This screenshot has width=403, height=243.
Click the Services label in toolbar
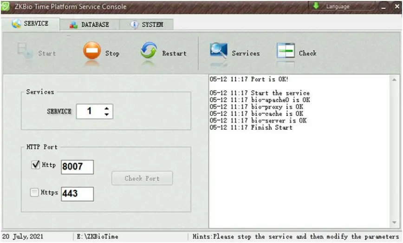(x=246, y=53)
